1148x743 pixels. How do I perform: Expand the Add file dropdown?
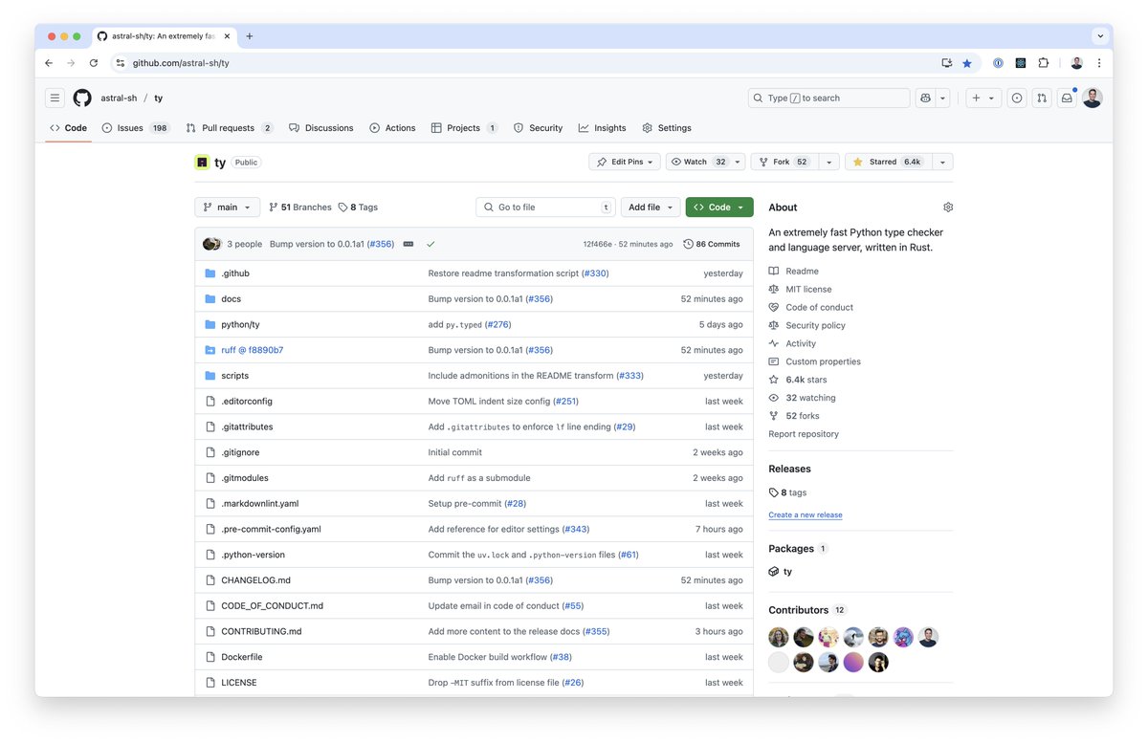coord(650,208)
